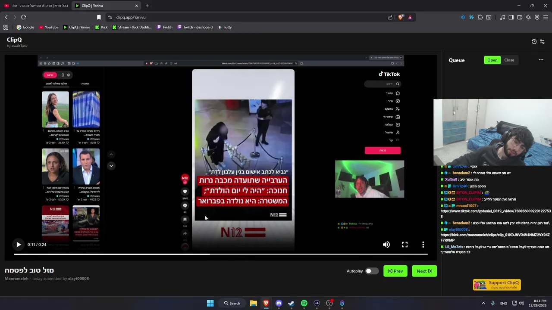The width and height of the screenshot is (552, 310).
Task: Open the 7TV extension icon
Action: click(471, 17)
